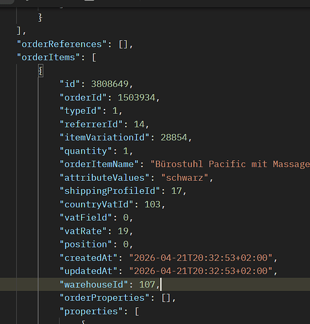The height and width of the screenshot is (324, 310).
Task: Click the highlighted opening curly brace under orderItems
Action: 41,71
